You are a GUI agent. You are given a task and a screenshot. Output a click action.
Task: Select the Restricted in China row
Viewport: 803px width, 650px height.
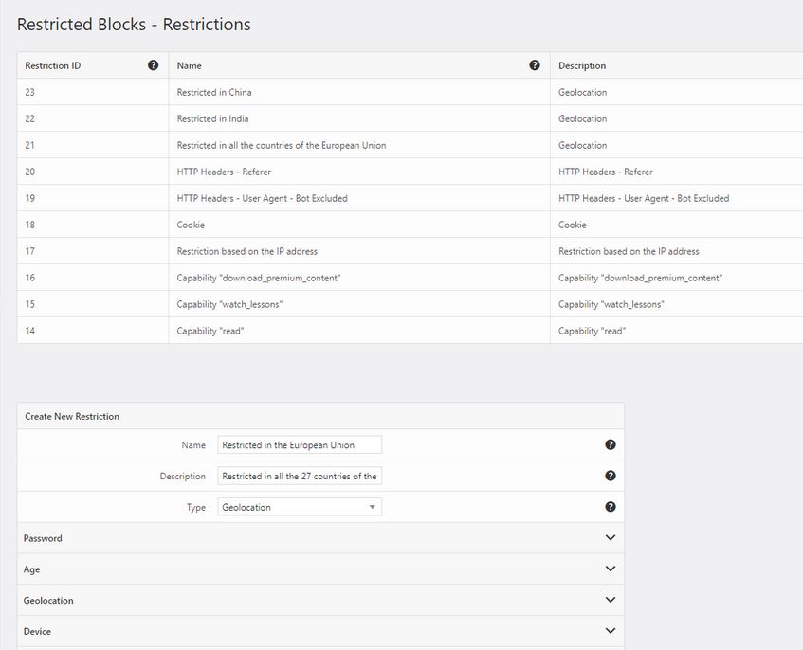click(411, 92)
